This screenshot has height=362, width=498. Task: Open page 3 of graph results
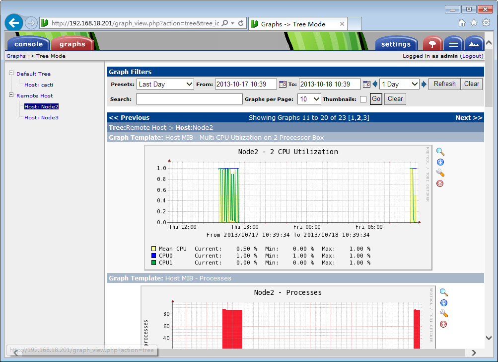[x=365, y=118]
